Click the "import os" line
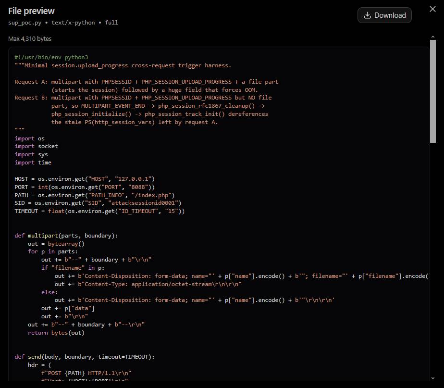444x388 pixels. click(29, 138)
